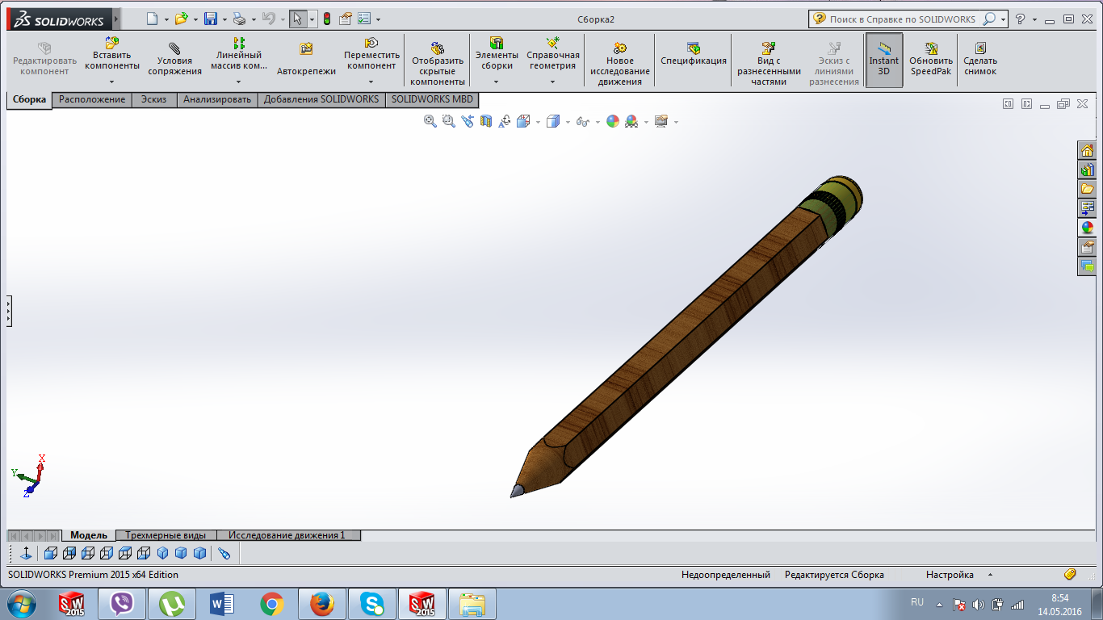This screenshot has height=620, width=1103.
Task: Click Отобразить скрытые компоненты
Action: pyautogui.click(x=438, y=65)
